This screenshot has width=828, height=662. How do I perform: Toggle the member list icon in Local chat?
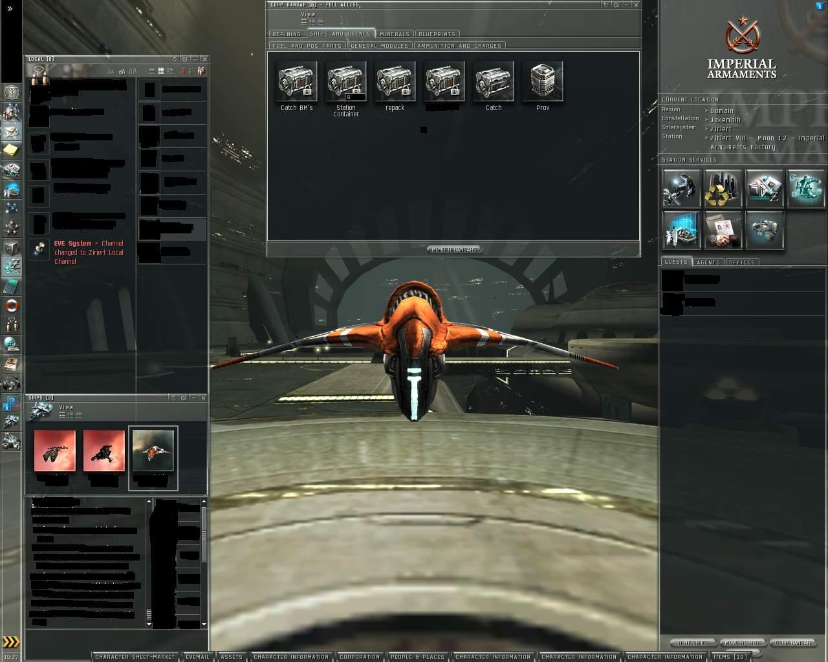(x=201, y=70)
